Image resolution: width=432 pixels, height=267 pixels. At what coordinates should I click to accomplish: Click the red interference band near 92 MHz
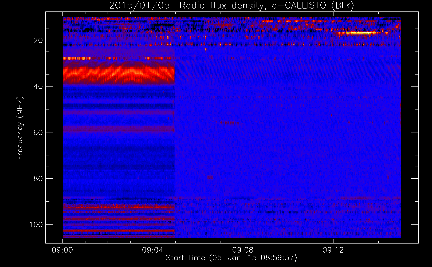[119, 207]
